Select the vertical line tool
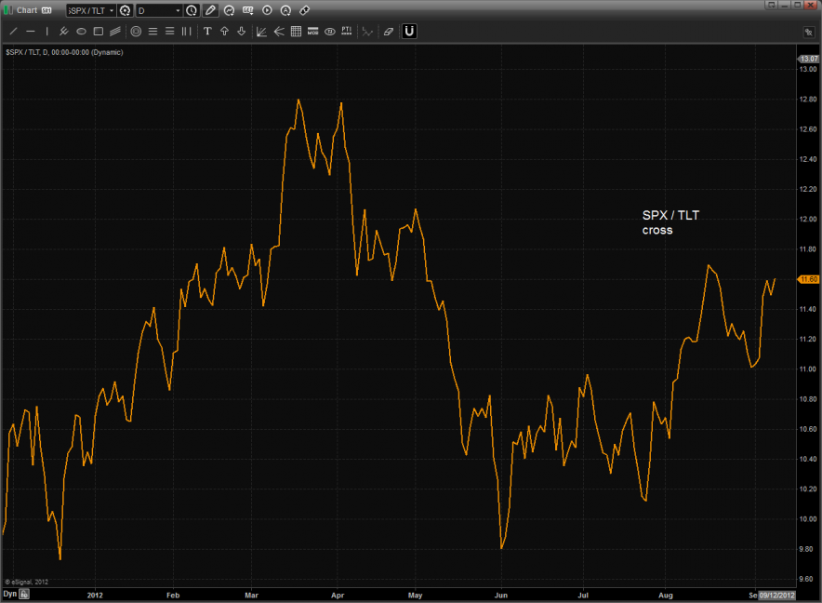Image resolution: width=822 pixels, height=603 pixels. [46, 32]
